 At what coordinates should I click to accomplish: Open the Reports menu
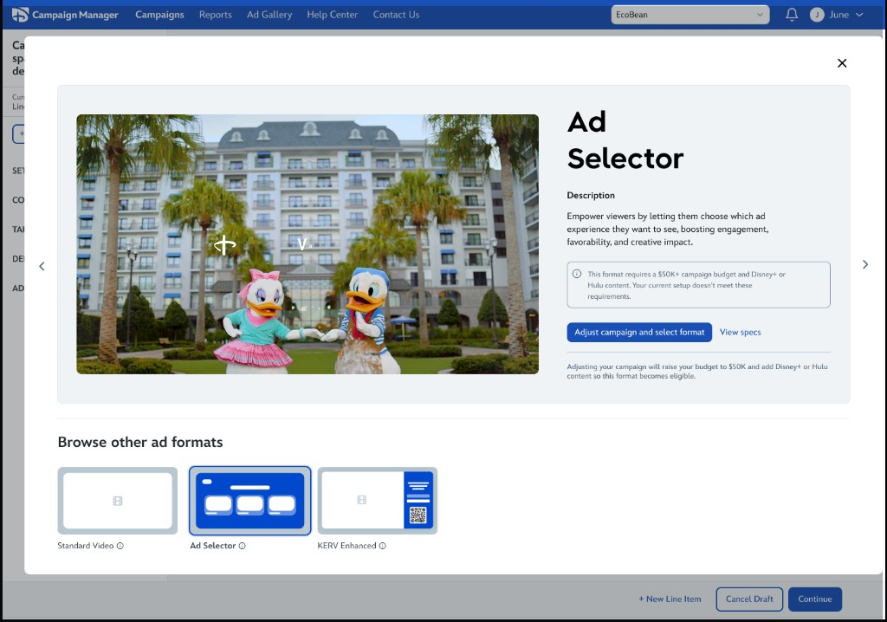[216, 15]
